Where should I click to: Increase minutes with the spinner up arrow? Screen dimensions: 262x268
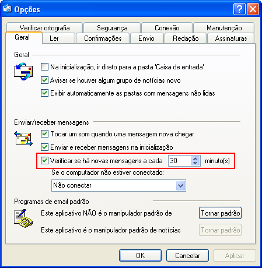click(195, 158)
